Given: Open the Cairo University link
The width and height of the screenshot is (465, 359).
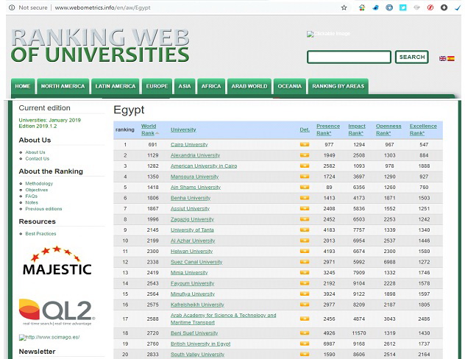Looking at the screenshot, I should tap(189, 145).
